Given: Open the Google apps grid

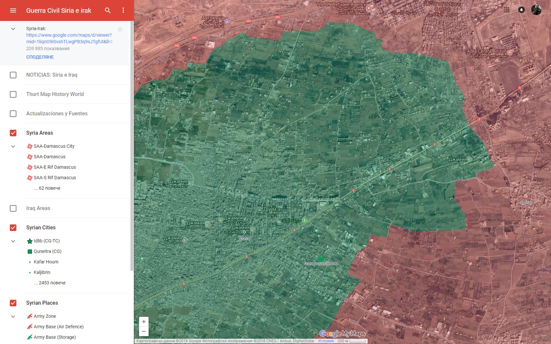Looking at the screenshot, I should click(507, 10).
